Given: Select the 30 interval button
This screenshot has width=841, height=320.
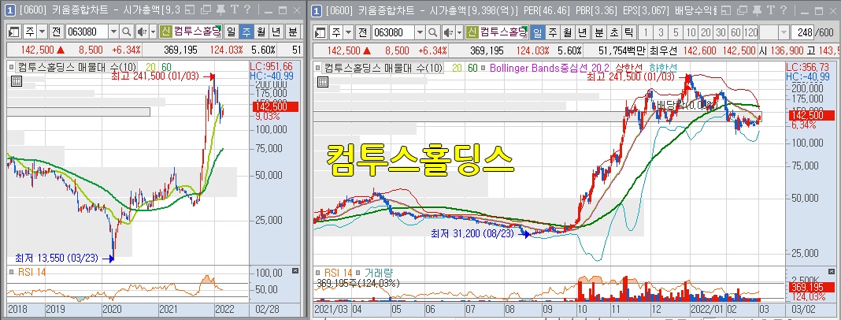Looking at the screenshot, I should point(721,32).
